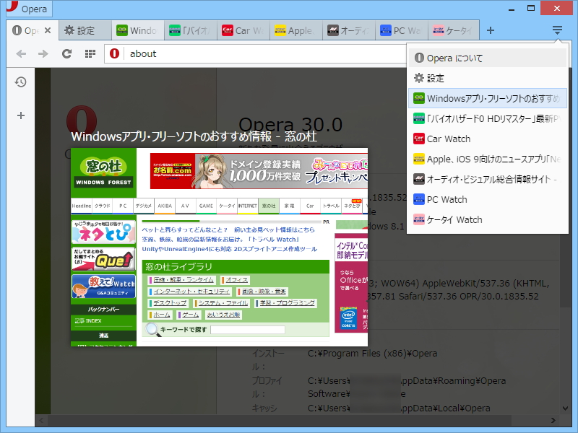This screenshot has width=578, height=433.
Task: Select 'PC Watch' in the tab list
Action: pos(487,200)
